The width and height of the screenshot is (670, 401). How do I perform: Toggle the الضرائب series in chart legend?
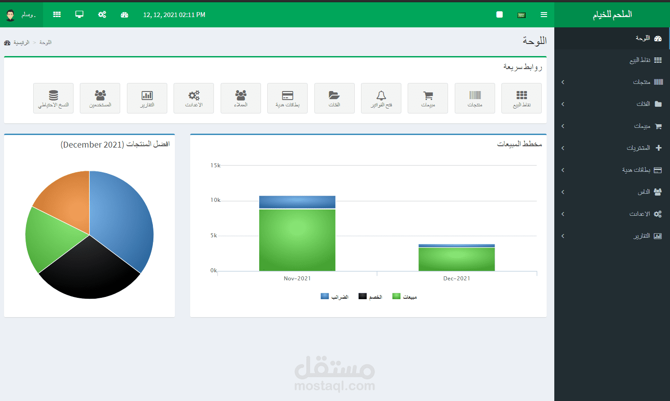[335, 296]
